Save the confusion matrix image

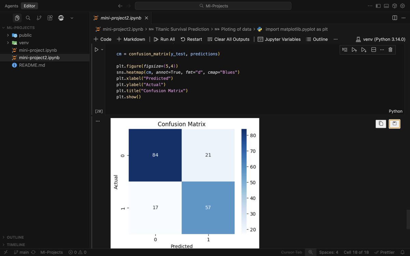395,124
